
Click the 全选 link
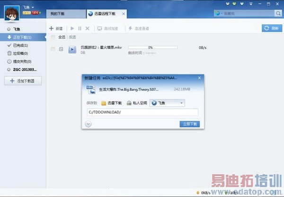click(x=62, y=37)
